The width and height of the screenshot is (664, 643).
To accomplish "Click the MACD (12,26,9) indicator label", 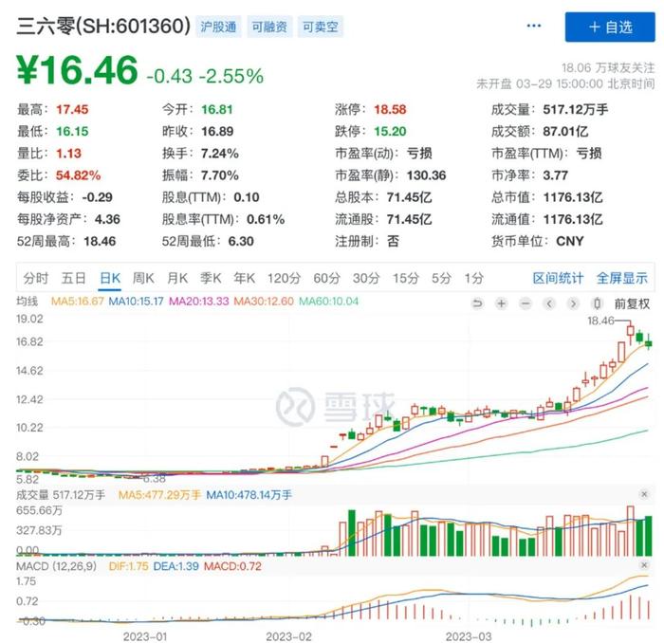I will click(56, 566).
